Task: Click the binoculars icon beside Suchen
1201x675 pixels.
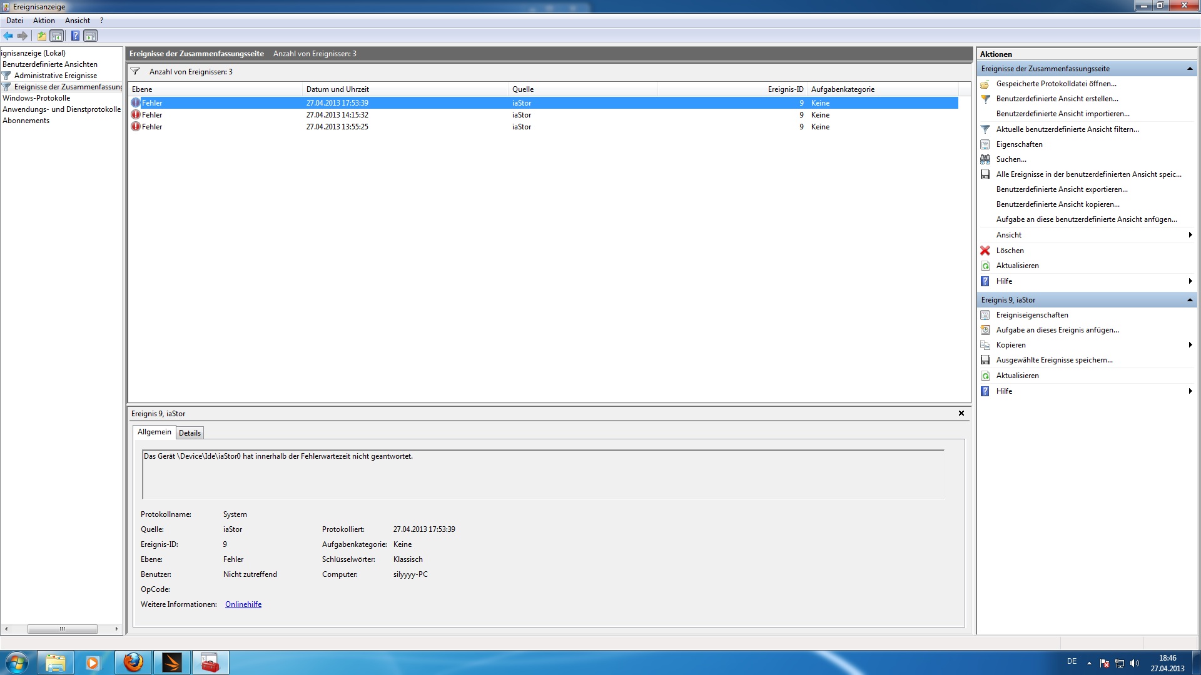Action: click(985, 159)
